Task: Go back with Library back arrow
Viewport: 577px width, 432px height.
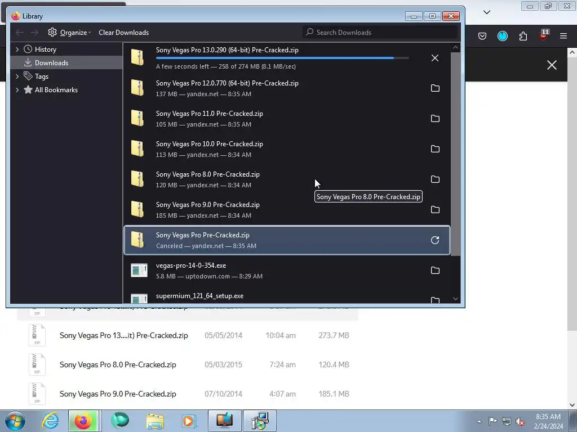Action: (x=20, y=32)
